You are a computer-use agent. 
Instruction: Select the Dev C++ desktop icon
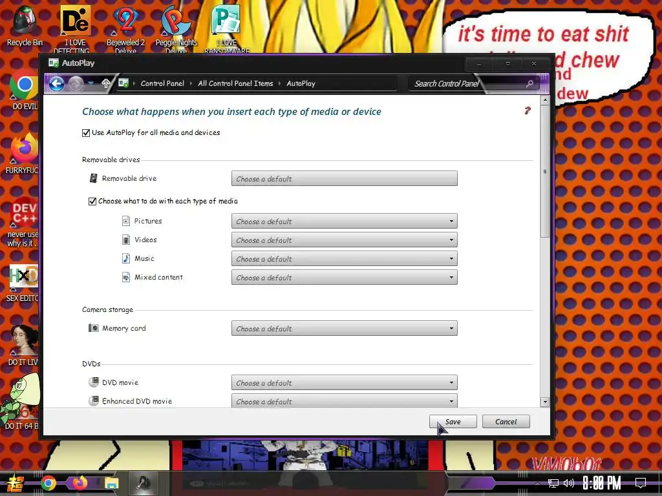pyautogui.click(x=24, y=212)
